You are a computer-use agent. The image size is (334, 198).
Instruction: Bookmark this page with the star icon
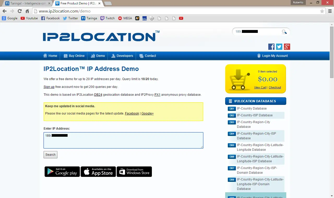[322, 11]
